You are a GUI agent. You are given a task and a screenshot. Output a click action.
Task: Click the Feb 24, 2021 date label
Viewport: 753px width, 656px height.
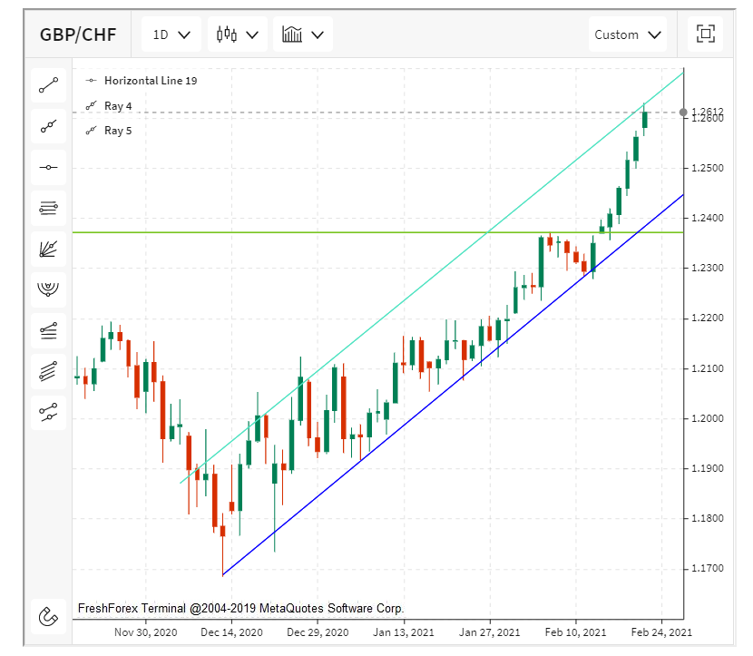661,632
